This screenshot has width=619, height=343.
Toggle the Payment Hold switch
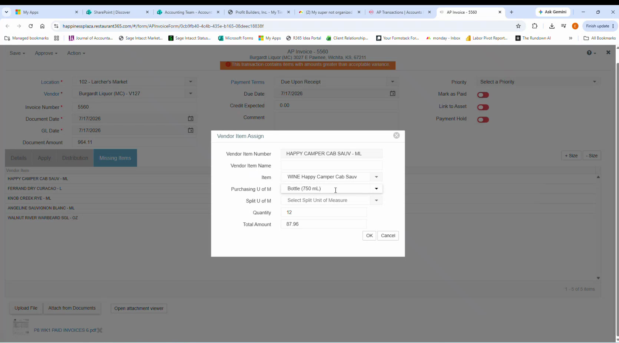click(x=483, y=119)
